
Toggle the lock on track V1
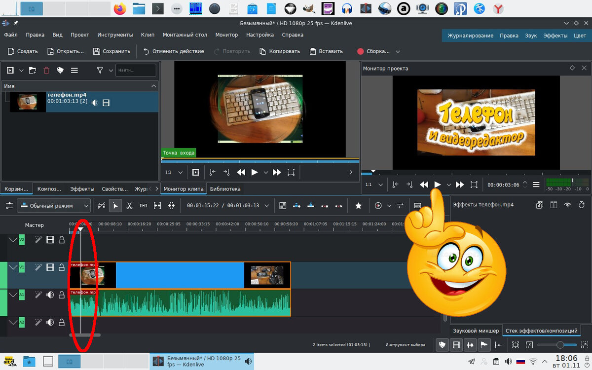pos(62,267)
